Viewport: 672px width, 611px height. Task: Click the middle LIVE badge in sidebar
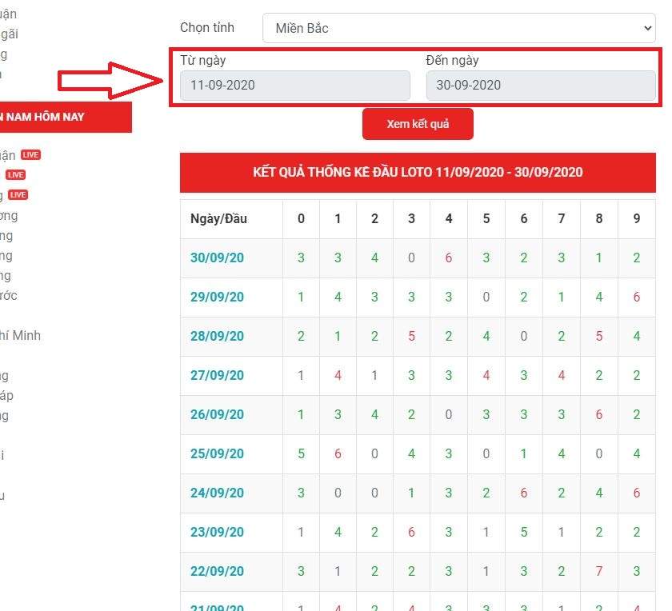click(x=15, y=175)
